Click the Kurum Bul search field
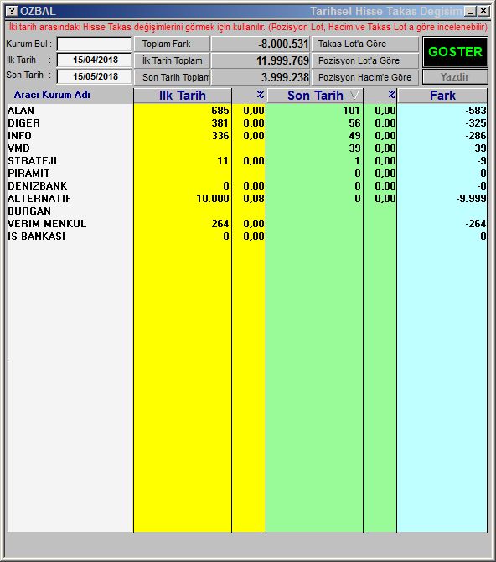Viewport: 496px width, 562px height. [94, 44]
